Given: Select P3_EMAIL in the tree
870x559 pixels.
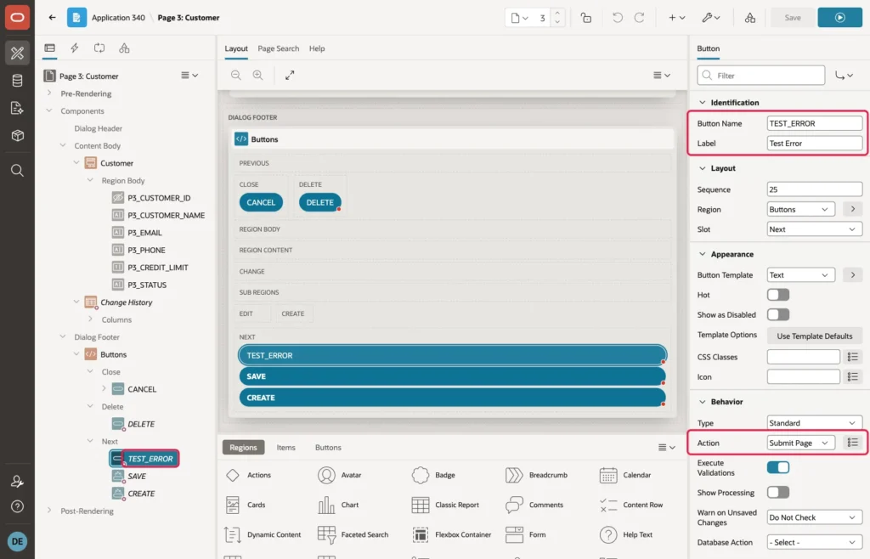Looking at the screenshot, I should [144, 233].
